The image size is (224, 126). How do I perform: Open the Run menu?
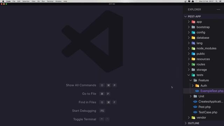pos(43,1)
